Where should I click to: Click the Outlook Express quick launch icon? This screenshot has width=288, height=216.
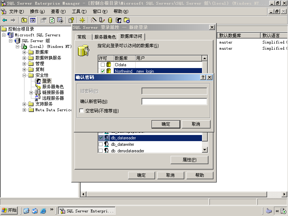(x=35, y=211)
